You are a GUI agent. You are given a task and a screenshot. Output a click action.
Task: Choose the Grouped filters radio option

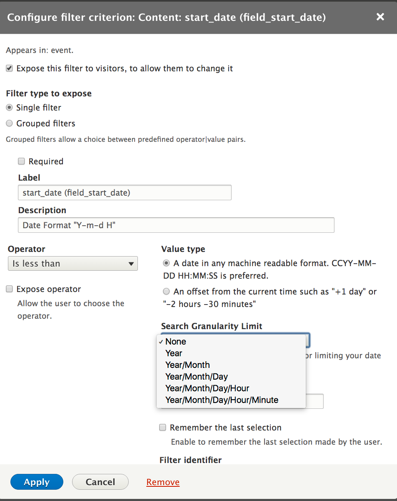coord(9,123)
